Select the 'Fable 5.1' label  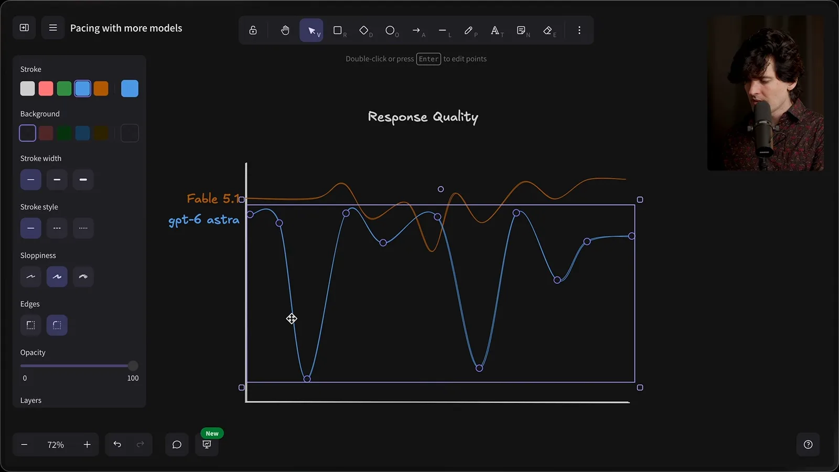point(213,199)
